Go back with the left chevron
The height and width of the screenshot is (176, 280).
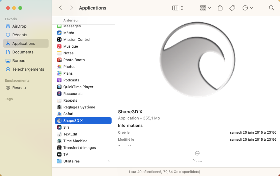pyautogui.click(x=61, y=8)
